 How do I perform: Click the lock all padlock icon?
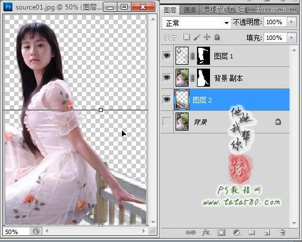pos(217,37)
